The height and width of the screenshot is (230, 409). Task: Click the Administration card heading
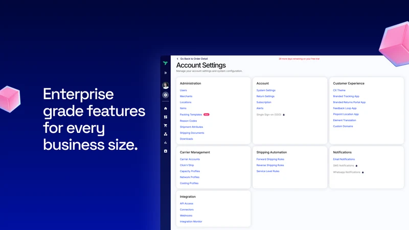[190, 83]
